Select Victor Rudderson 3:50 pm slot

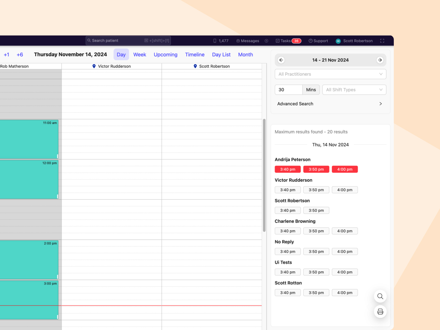pos(316,190)
